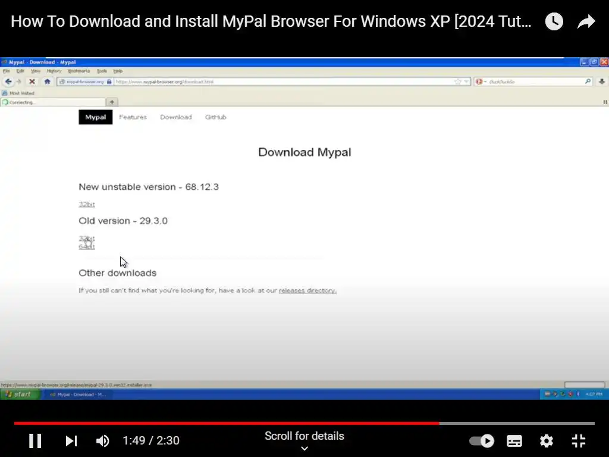Image resolution: width=609 pixels, height=457 pixels.
Task: Click the video title text
Action: (x=271, y=21)
